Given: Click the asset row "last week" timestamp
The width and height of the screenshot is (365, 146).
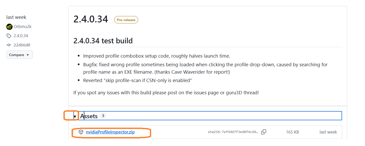Looking at the screenshot, I should [x=328, y=132].
